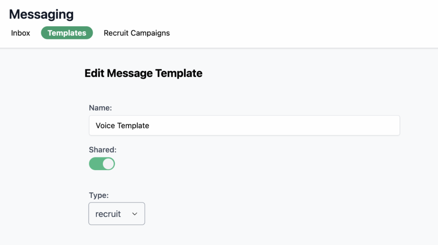Click the Messaging page title

pyautogui.click(x=41, y=15)
